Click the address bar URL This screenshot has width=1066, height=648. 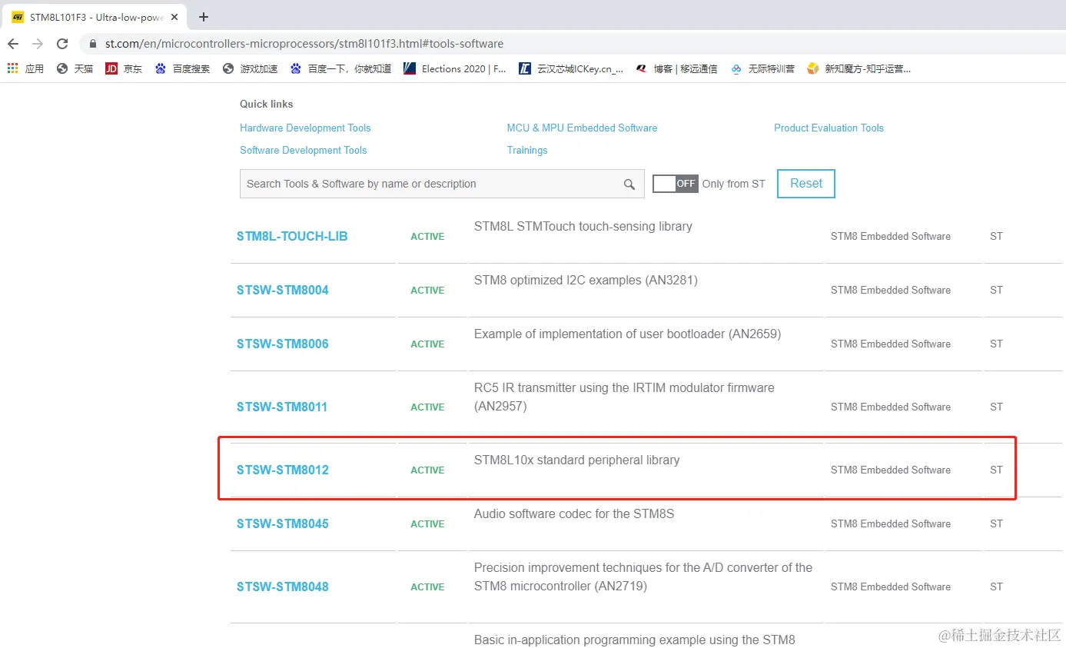[x=304, y=44]
